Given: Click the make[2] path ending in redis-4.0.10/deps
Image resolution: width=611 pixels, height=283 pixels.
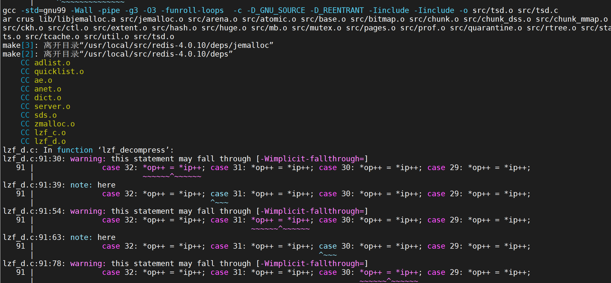Looking at the screenshot, I should 156,54.
